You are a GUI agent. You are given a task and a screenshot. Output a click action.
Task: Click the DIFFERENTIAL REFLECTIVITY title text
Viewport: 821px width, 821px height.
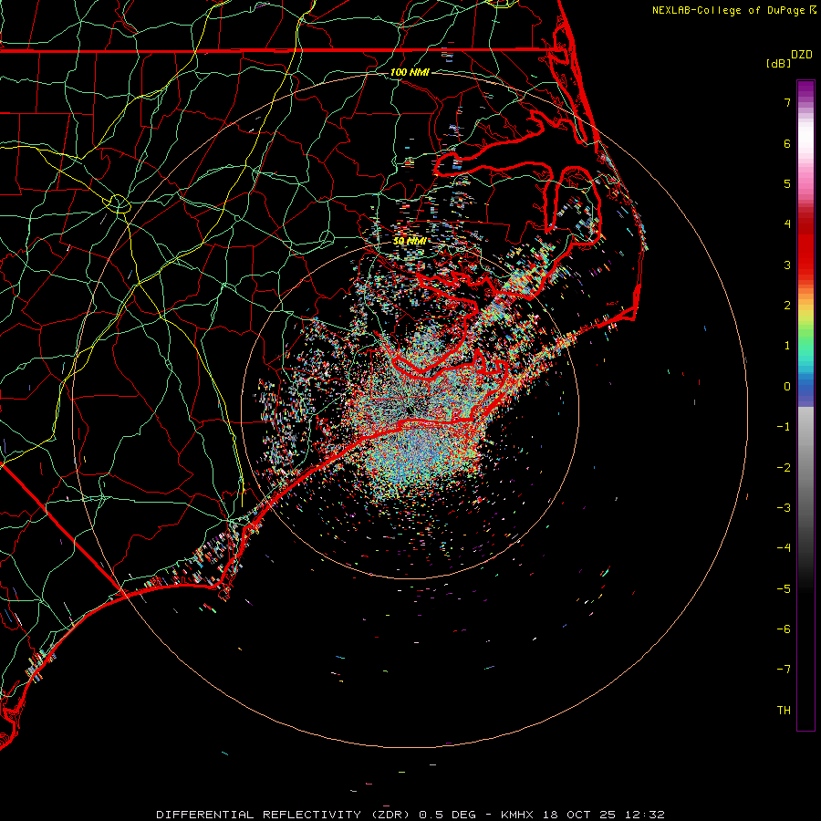coord(259,815)
